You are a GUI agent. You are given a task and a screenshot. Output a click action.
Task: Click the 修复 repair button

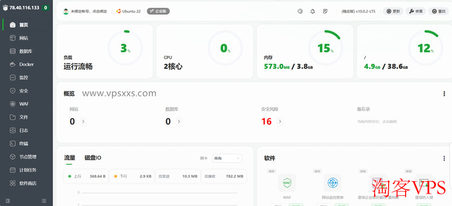coord(416,11)
